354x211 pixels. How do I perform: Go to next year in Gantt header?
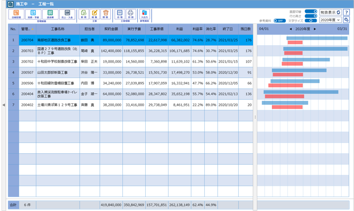[x=315, y=29]
